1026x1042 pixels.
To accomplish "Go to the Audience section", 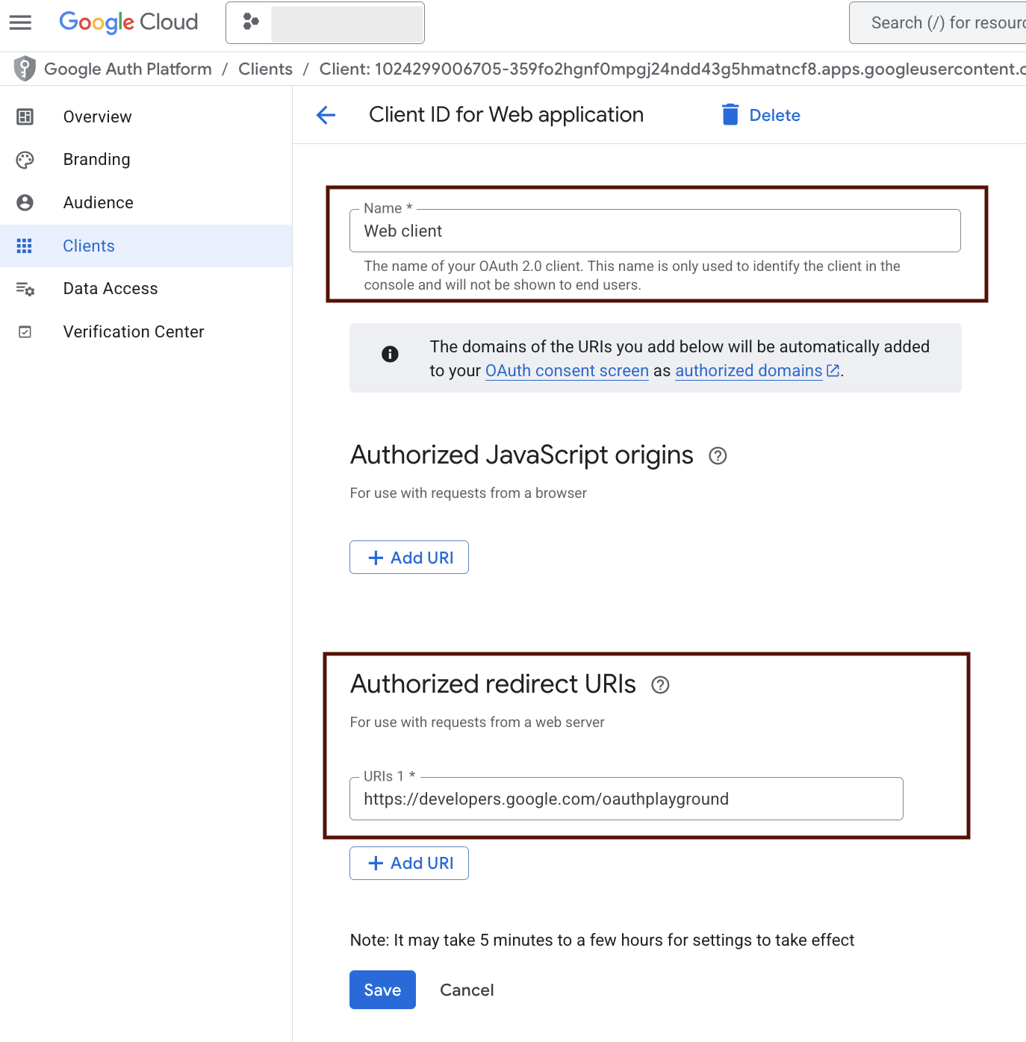I will [x=98, y=203].
